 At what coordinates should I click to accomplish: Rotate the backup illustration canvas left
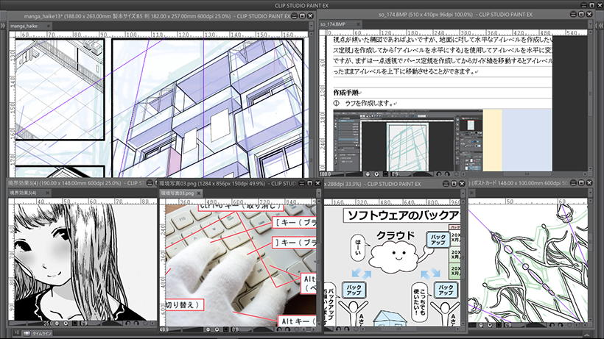pyautogui.click(x=338, y=329)
